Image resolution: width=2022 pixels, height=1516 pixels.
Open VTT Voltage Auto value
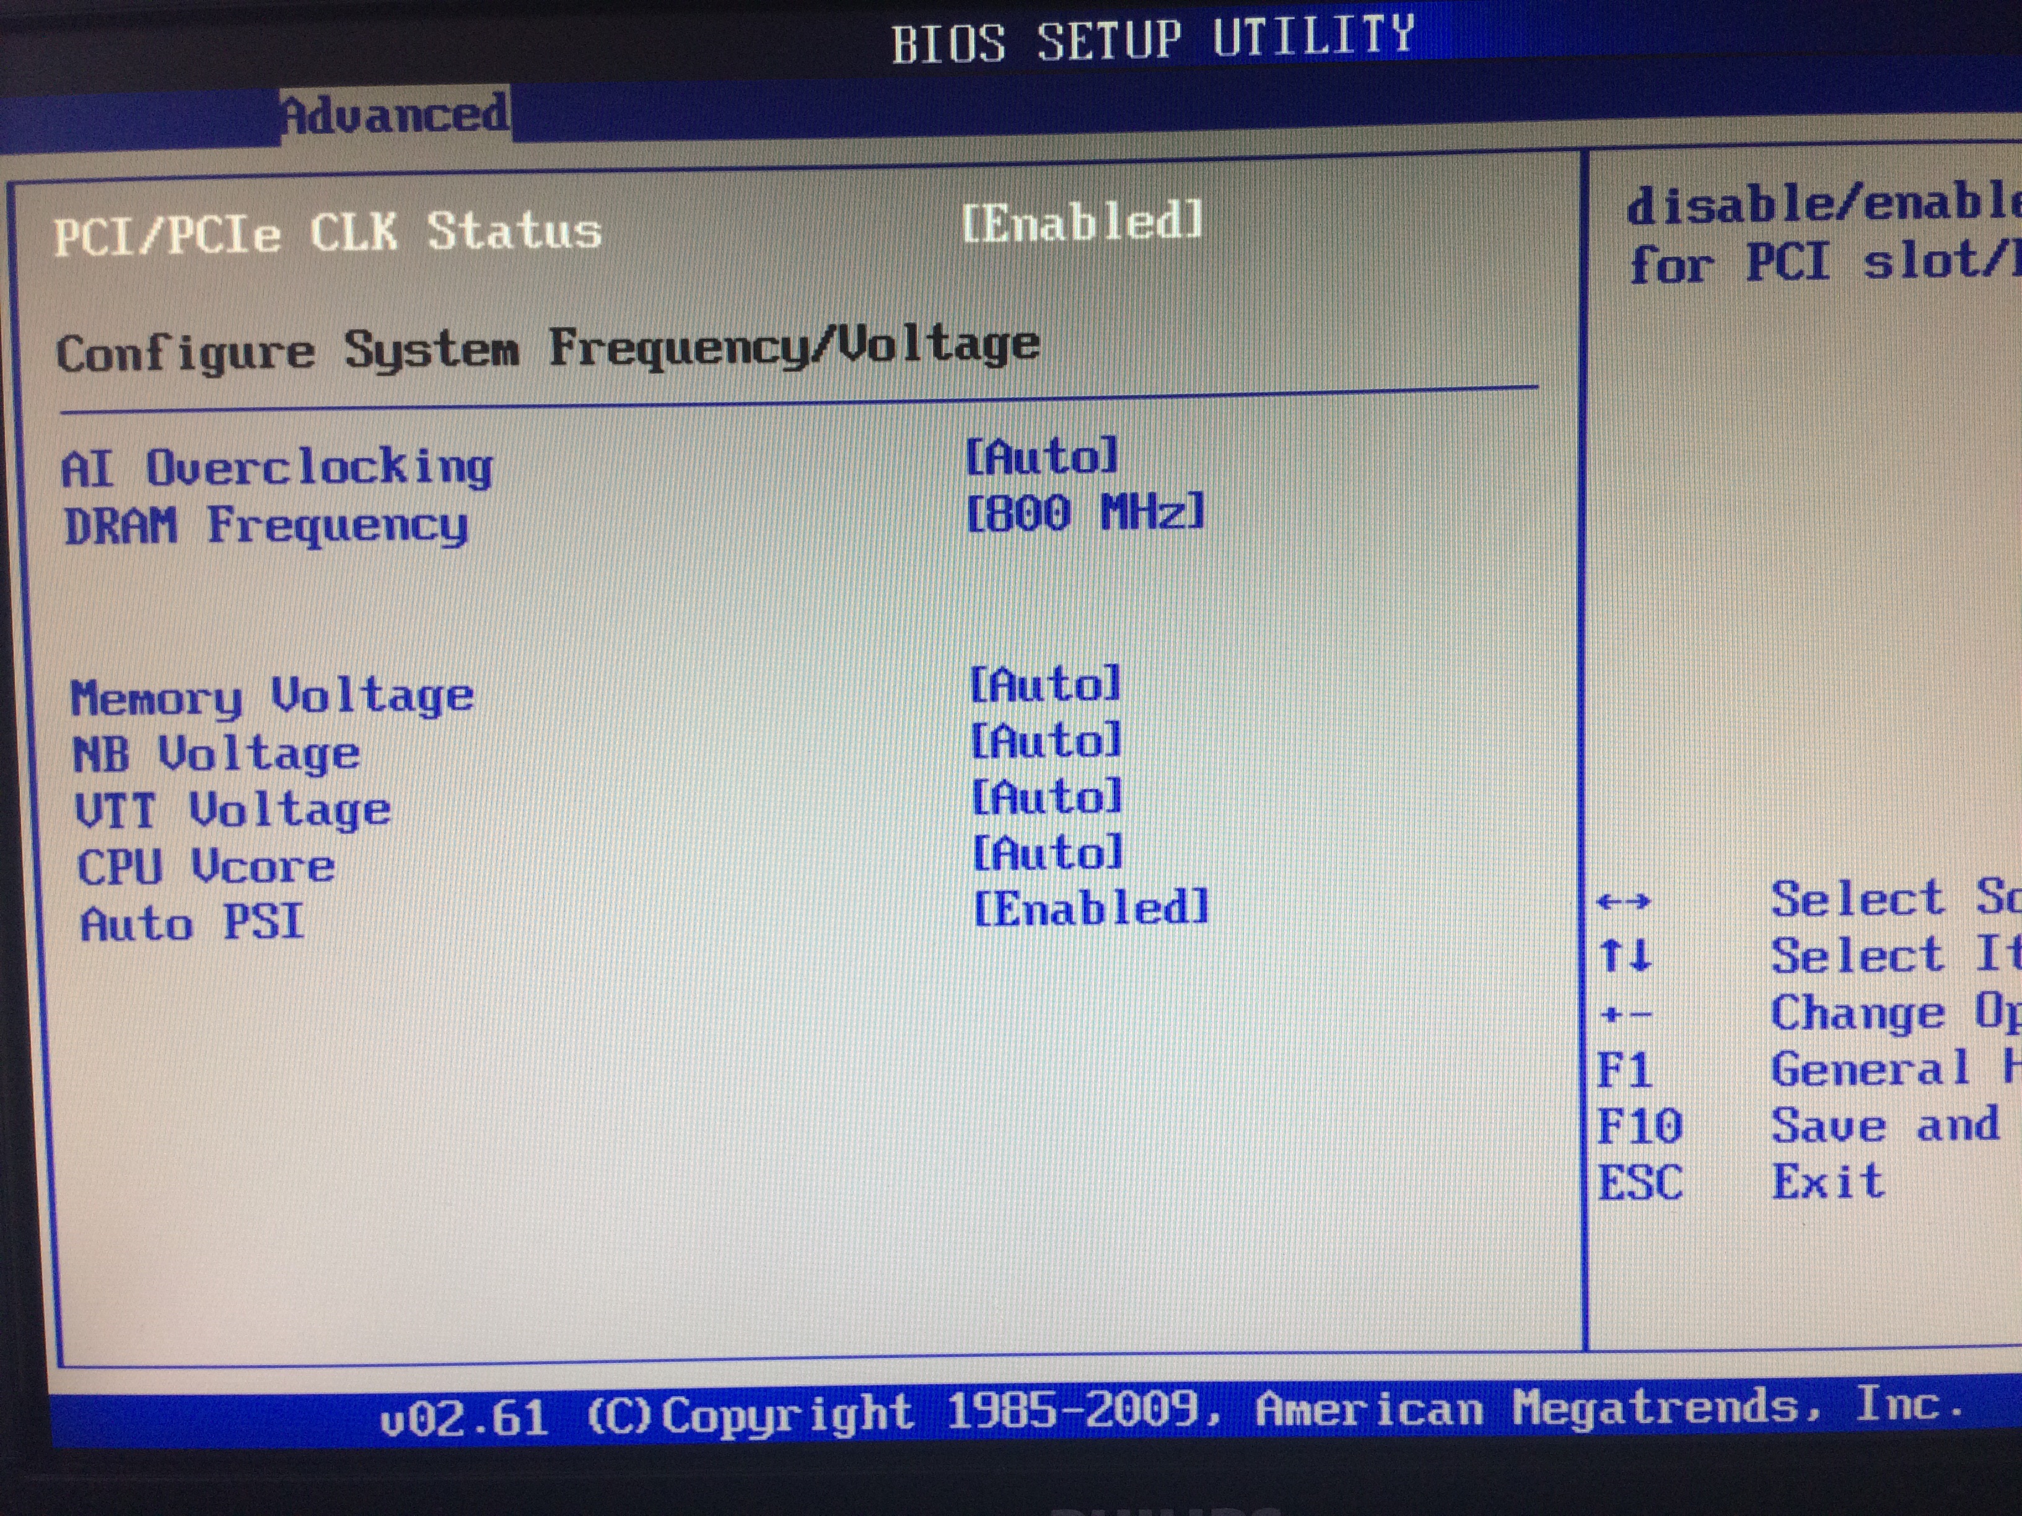[1047, 797]
